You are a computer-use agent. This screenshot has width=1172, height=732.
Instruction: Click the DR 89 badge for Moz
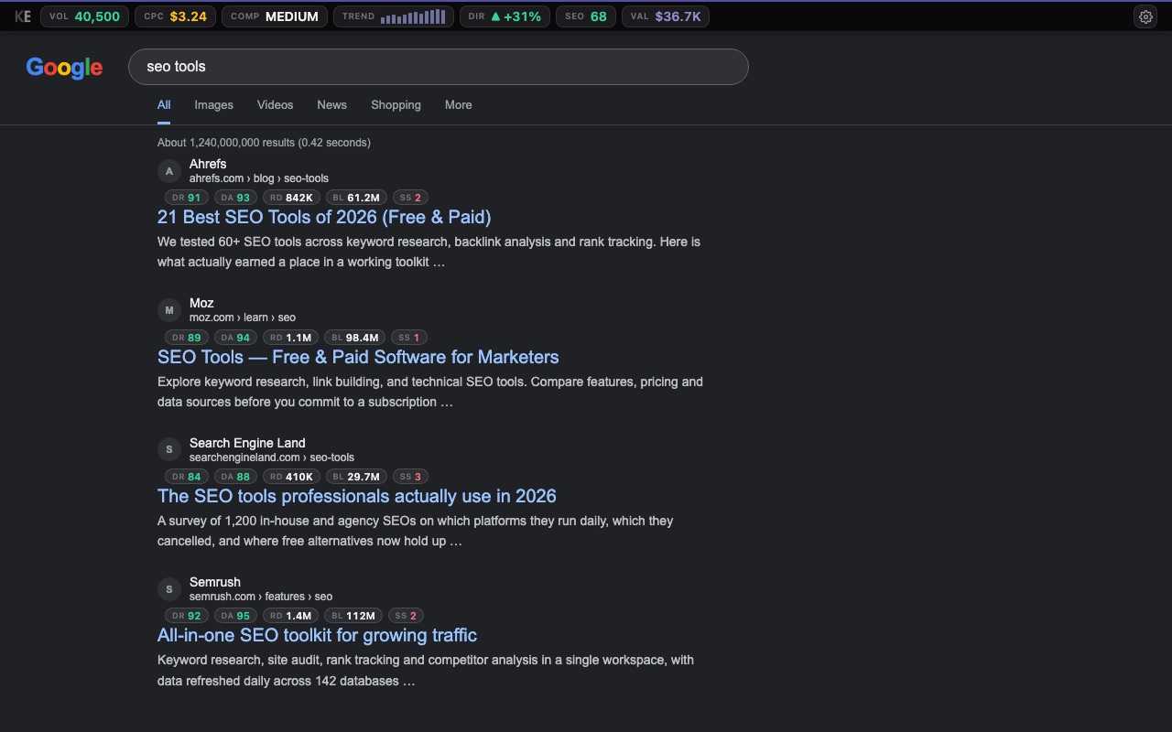point(187,338)
